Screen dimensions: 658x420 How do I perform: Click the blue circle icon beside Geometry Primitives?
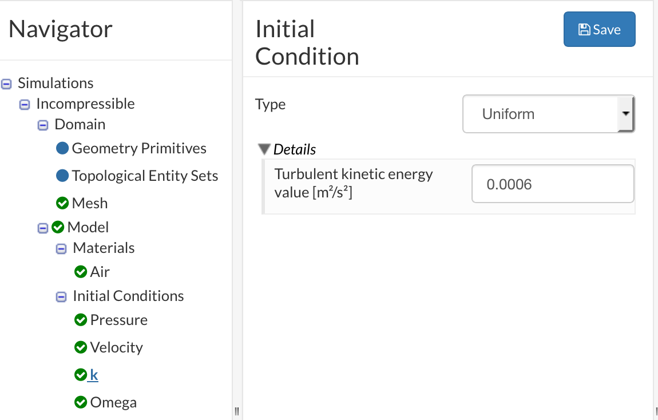tap(62, 149)
